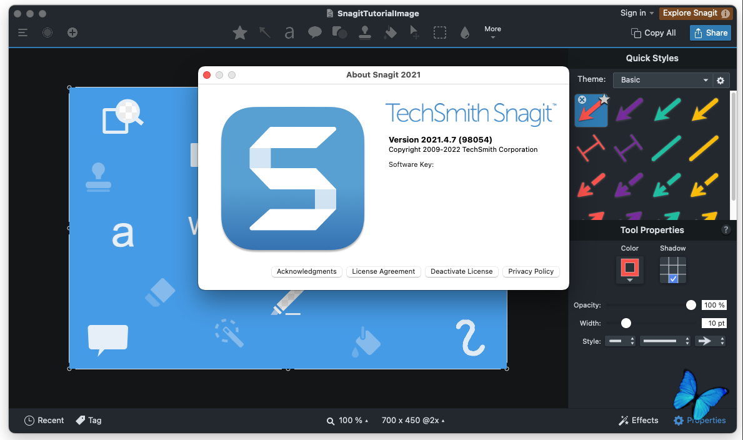
Task: Select the yellow dashed arrow style
Action: click(x=704, y=185)
